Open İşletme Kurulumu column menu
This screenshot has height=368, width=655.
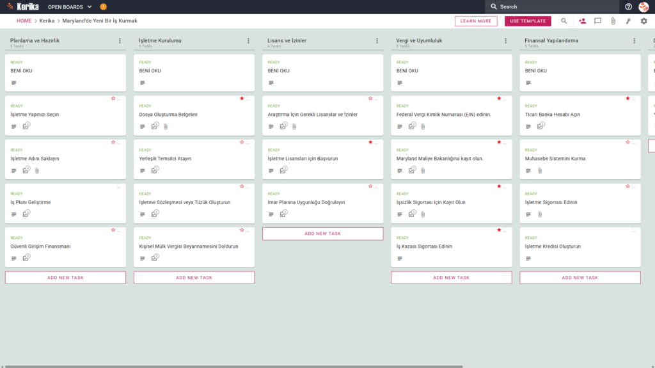point(249,41)
